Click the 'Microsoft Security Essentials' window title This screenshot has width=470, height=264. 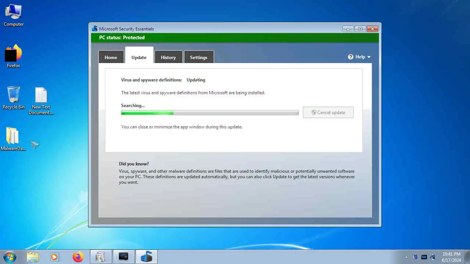126,29
